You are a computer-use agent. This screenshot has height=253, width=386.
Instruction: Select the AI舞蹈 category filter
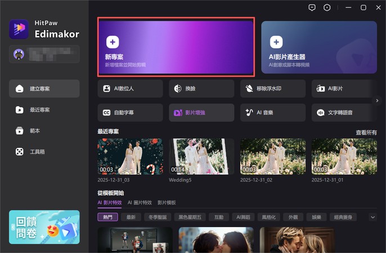(243, 217)
